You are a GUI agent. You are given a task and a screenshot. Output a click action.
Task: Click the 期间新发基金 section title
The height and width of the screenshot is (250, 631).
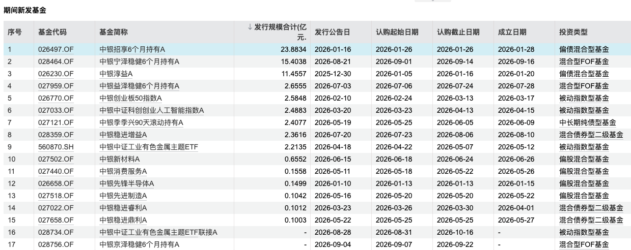tap(24, 10)
